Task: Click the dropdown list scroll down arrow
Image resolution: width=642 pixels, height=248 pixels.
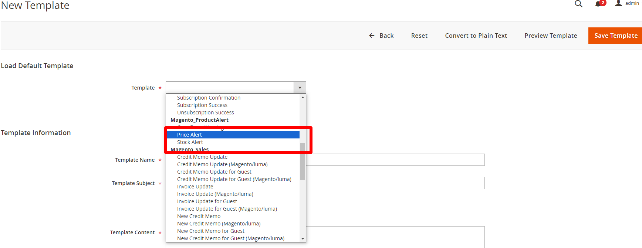Action: [x=303, y=239]
